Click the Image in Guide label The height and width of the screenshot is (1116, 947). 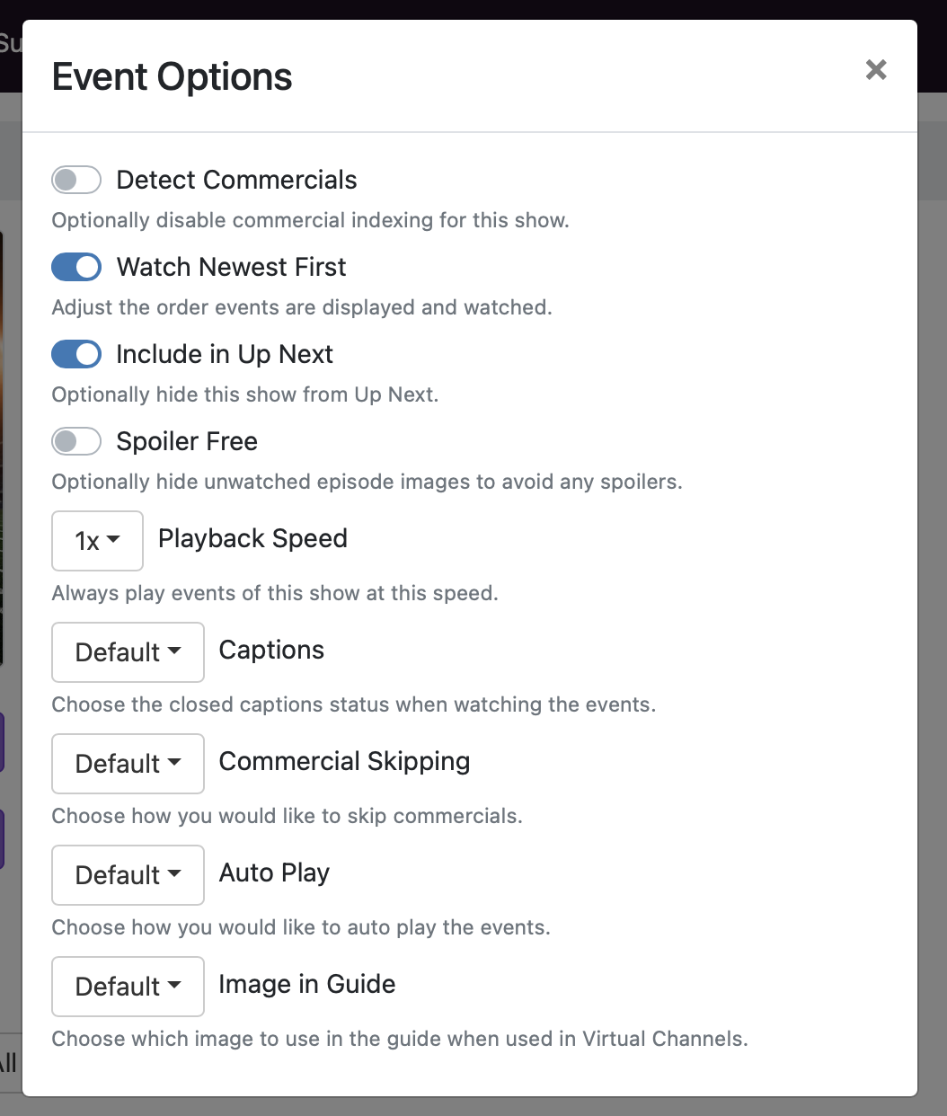pyautogui.click(x=306, y=984)
